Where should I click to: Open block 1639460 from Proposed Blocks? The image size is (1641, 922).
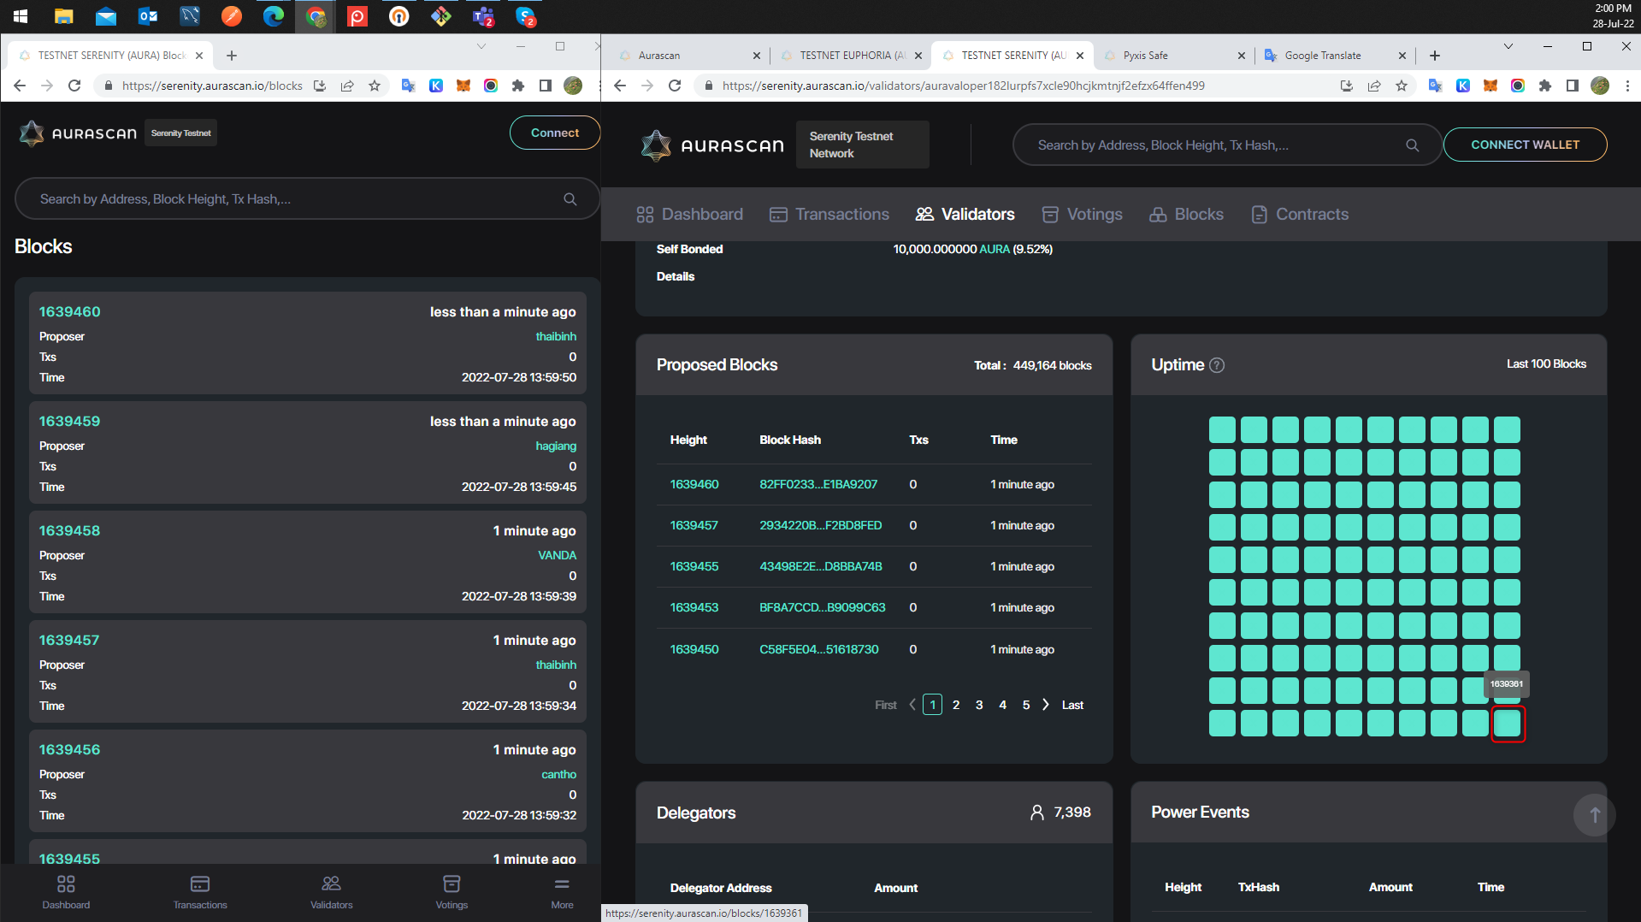pyautogui.click(x=694, y=484)
